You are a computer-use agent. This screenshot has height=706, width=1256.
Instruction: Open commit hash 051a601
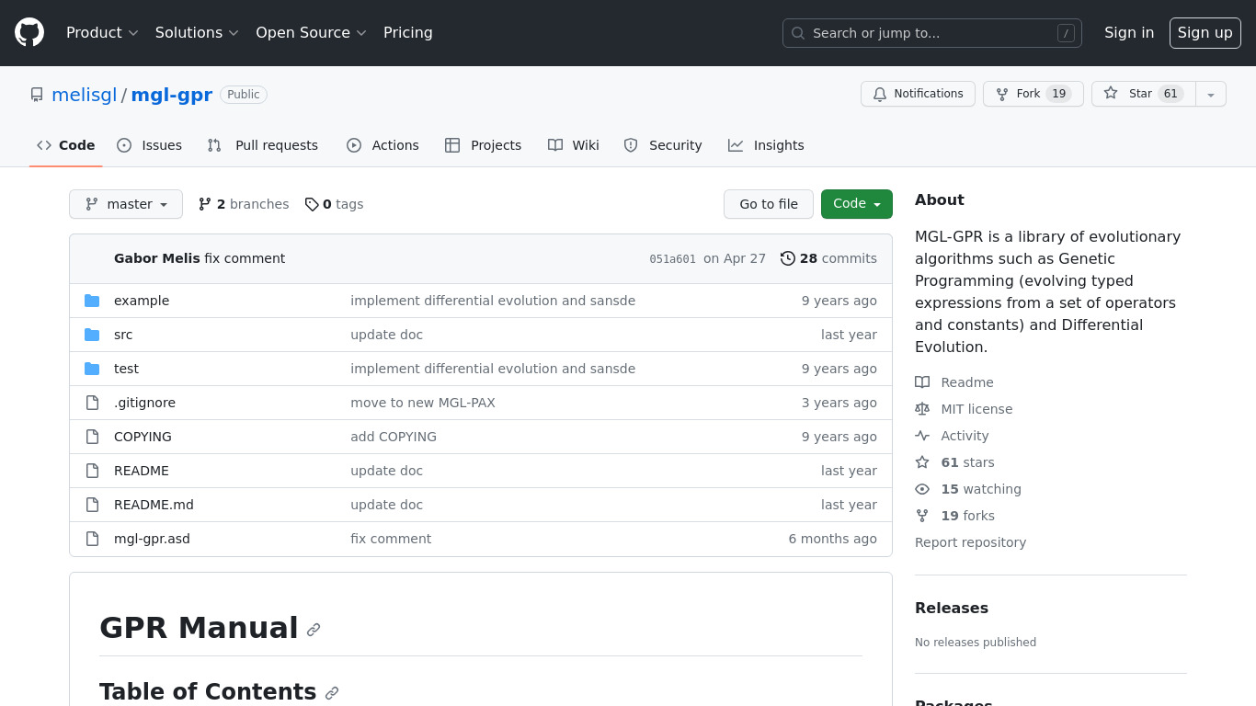click(x=673, y=259)
